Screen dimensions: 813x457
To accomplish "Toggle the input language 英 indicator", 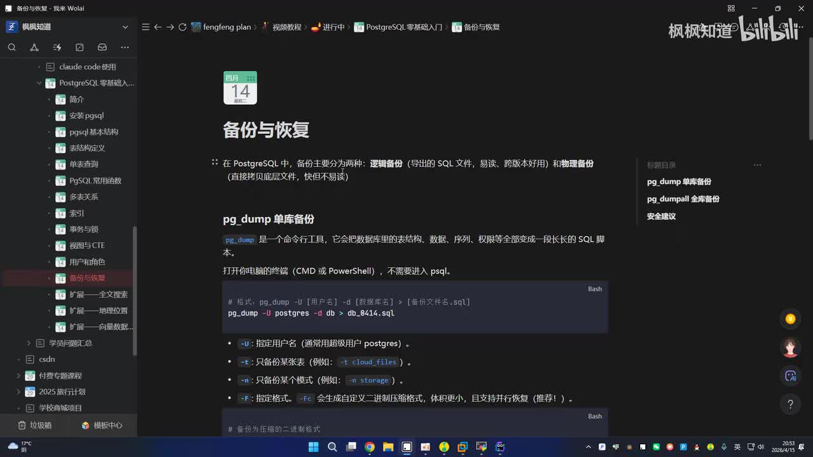I will tap(737, 447).
